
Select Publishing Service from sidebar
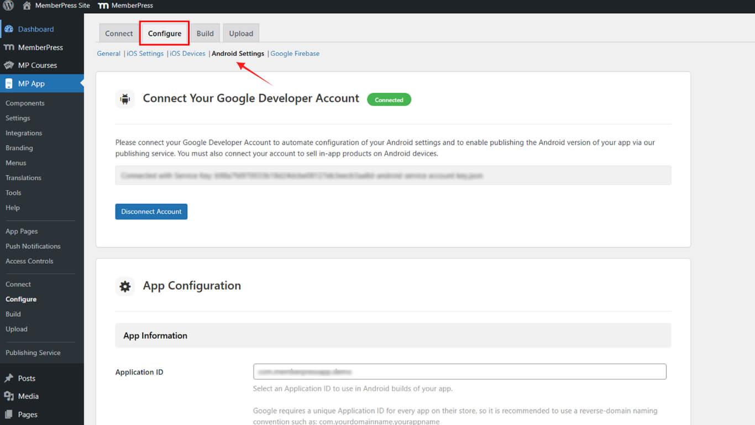[x=33, y=353]
